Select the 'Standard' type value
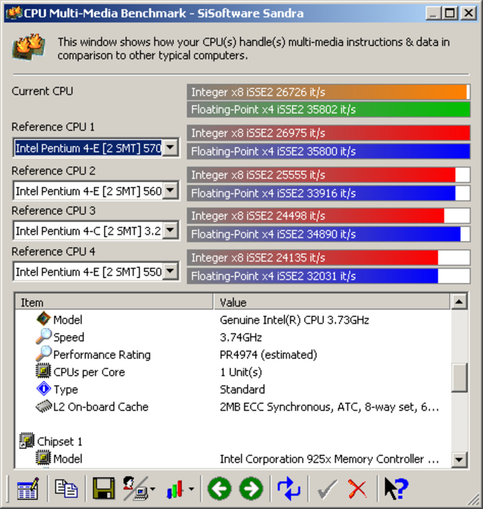 (x=242, y=389)
